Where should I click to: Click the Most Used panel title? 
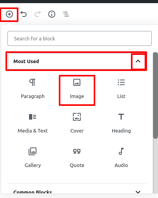pos(26,61)
